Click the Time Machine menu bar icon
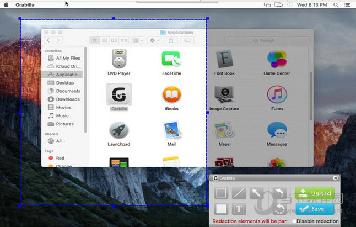The height and width of the screenshot is (227, 356). click(x=289, y=5)
